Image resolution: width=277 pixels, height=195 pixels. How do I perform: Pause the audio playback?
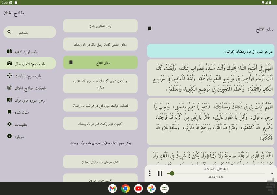(x=160, y=173)
